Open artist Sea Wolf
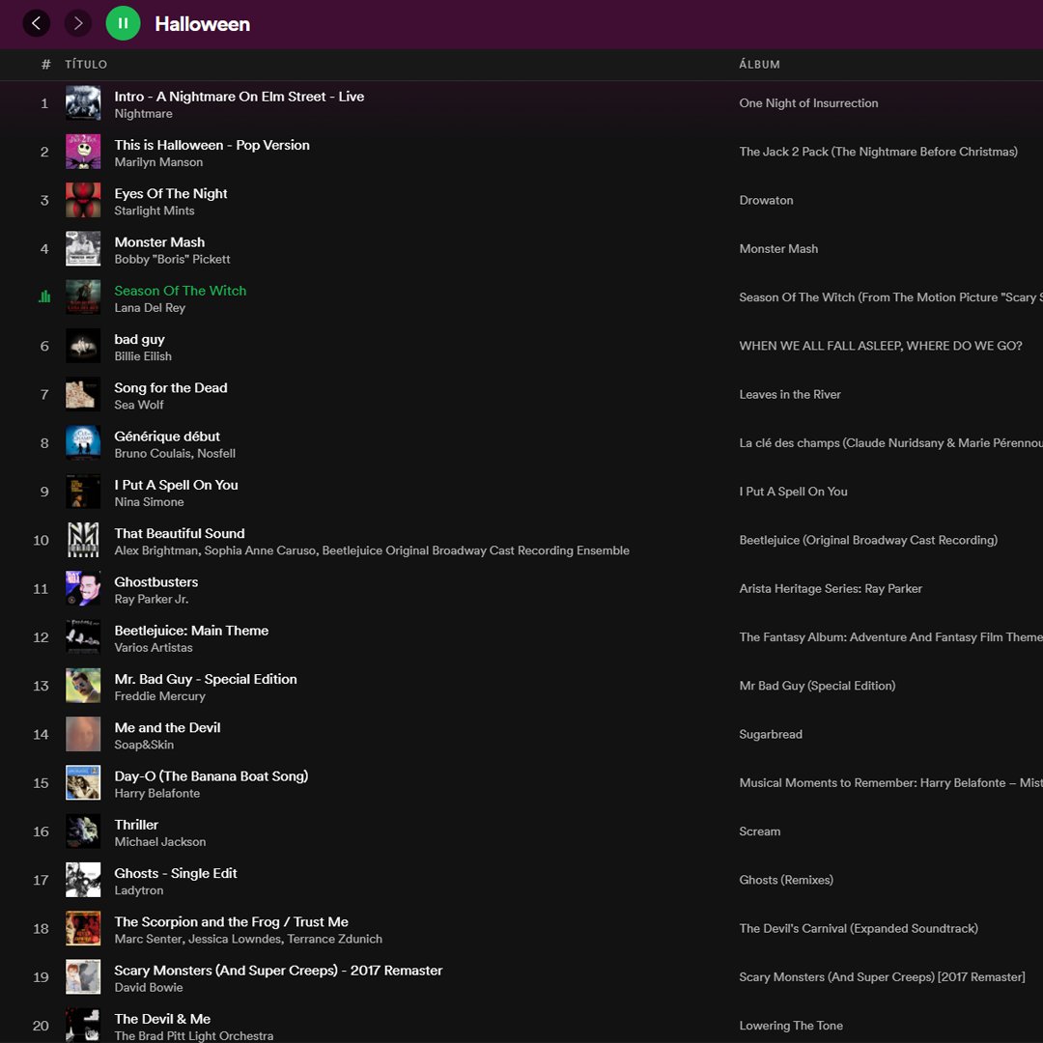 (139, 405)
